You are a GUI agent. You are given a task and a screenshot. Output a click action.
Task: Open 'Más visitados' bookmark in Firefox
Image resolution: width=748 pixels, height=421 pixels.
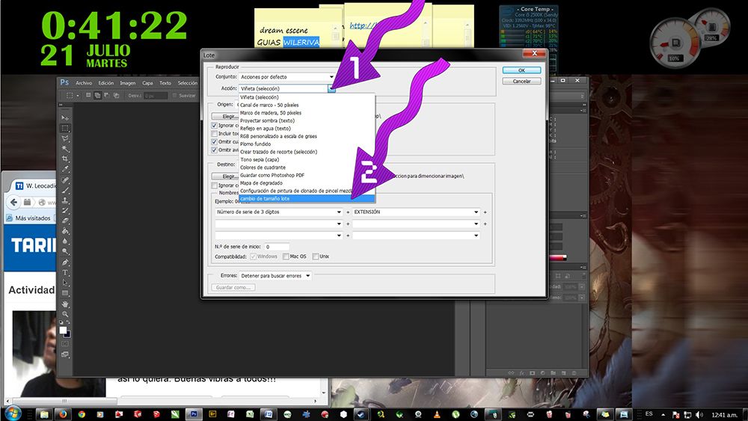tap(28, 218)
